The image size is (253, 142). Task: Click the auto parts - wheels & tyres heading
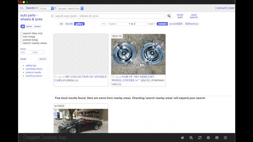(x=31, y=17)
